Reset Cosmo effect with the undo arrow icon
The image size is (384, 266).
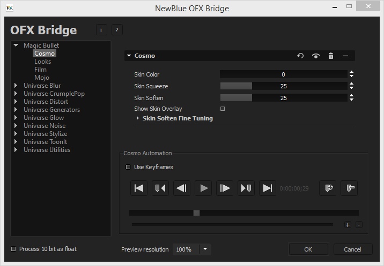[x=300, y=56]
